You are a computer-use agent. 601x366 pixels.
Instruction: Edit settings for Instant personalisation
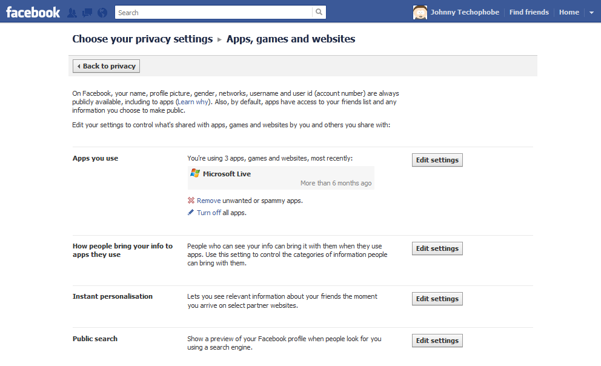[x=437, y=299]
